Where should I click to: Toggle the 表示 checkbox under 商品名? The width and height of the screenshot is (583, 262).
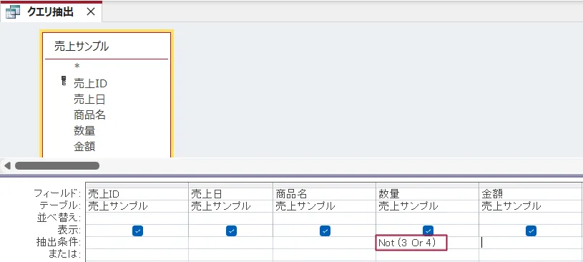coord(325,231)
